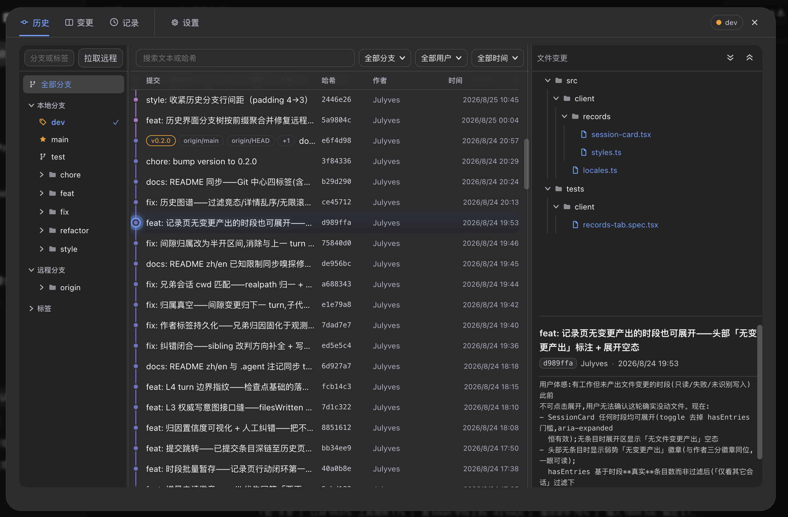Image resolution: width=788 pixels, height=517 pixels.
Task: Click the refactor folder icon
Action: (x=52, y=230)
